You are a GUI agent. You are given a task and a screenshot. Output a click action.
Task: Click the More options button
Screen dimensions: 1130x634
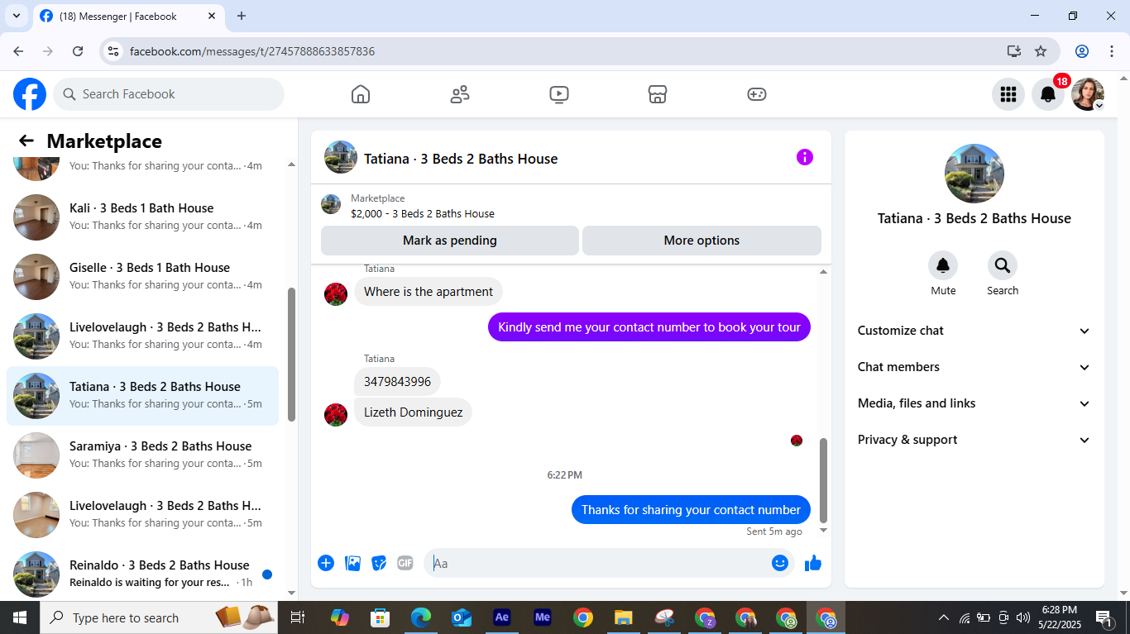[x=701, y=241]
